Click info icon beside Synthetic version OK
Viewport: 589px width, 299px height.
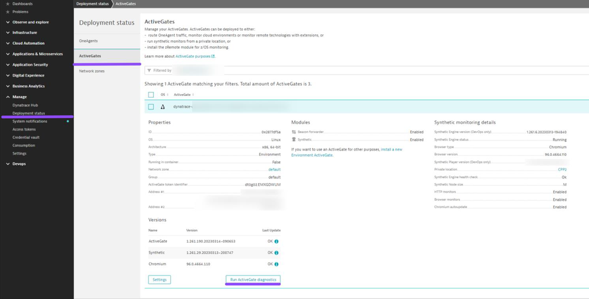277,253
